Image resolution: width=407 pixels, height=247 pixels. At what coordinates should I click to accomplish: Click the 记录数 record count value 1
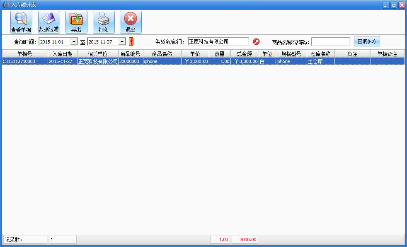coord(63,240)
